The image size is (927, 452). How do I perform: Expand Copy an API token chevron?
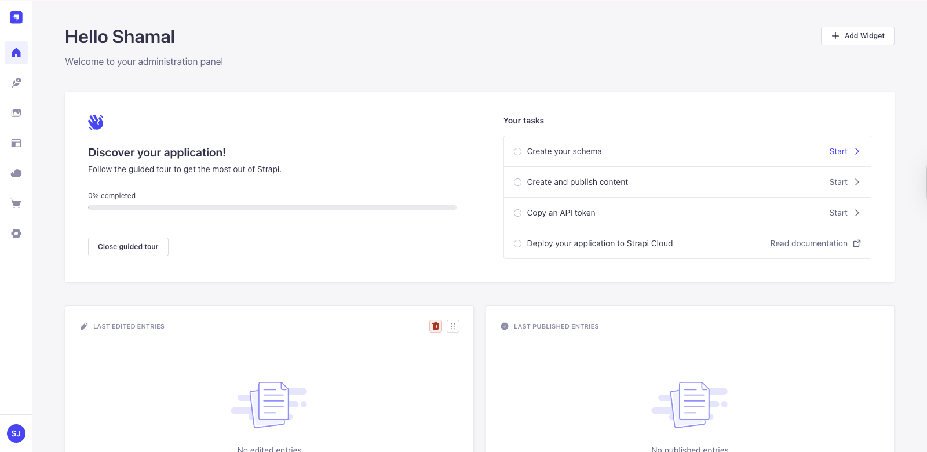click(857, 213)
